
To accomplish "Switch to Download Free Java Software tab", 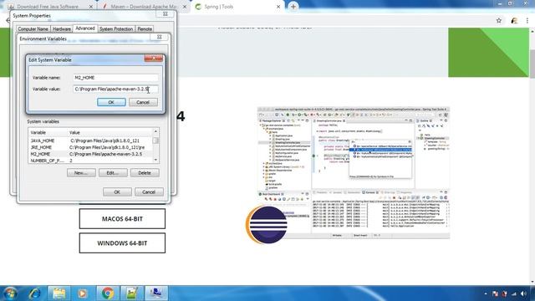I will 48,7.
